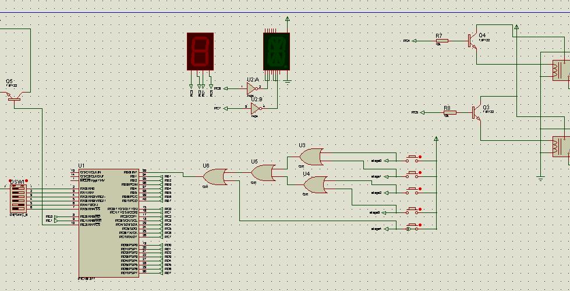Select the U4 OR gate
Viewport: 570px width, 291px height.
[315, 184]
